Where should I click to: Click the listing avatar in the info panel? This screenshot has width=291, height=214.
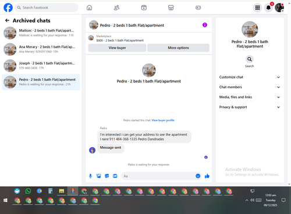point(250,29)
